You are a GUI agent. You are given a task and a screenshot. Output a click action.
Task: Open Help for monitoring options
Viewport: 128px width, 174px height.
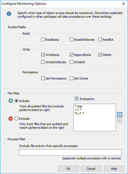tap(114, 169)
